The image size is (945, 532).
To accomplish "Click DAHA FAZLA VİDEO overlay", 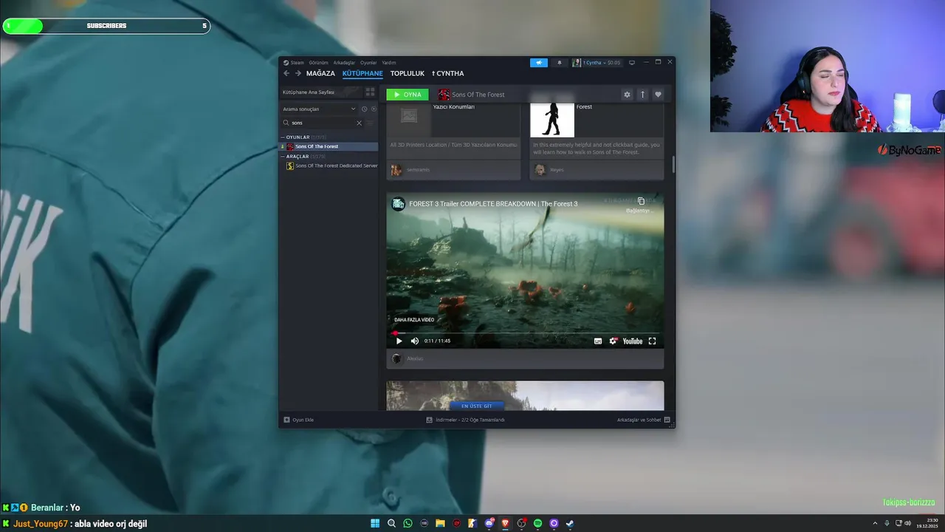I will coord(414,320).
